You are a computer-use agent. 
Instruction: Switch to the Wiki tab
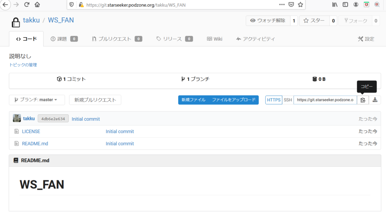[x=214, y=39]
